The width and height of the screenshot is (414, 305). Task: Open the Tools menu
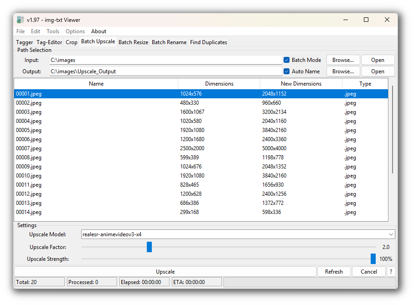53,31
